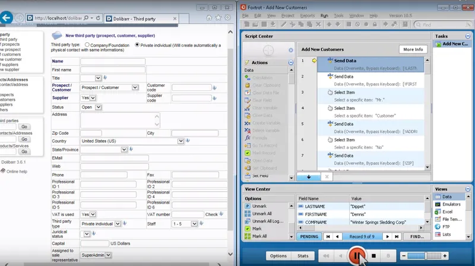Click the browser back arrow button
Screen dimensions: 475x266
coord(7,18)
